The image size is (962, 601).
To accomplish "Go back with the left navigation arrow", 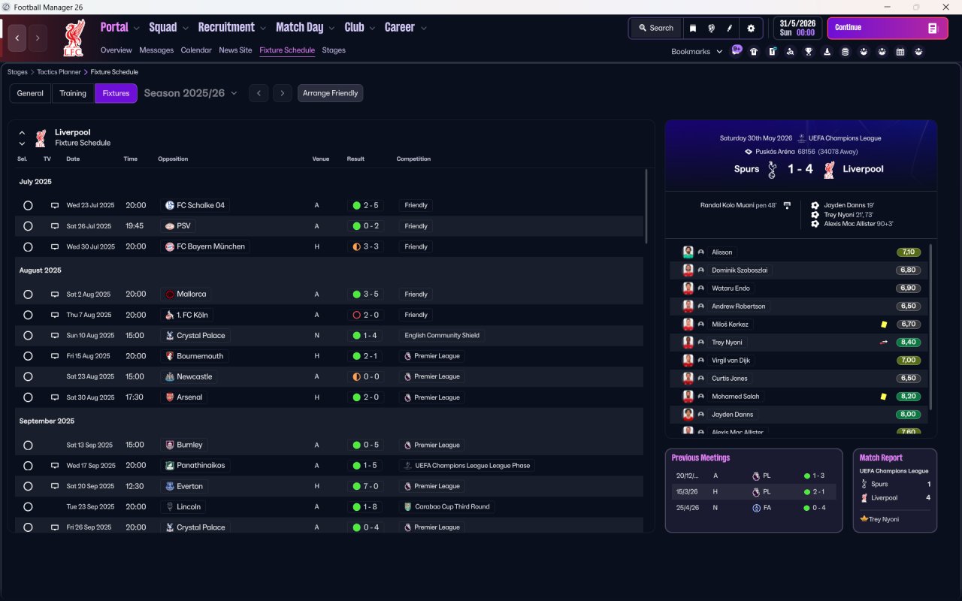I will pyautogui.click(x=17, y=38).
